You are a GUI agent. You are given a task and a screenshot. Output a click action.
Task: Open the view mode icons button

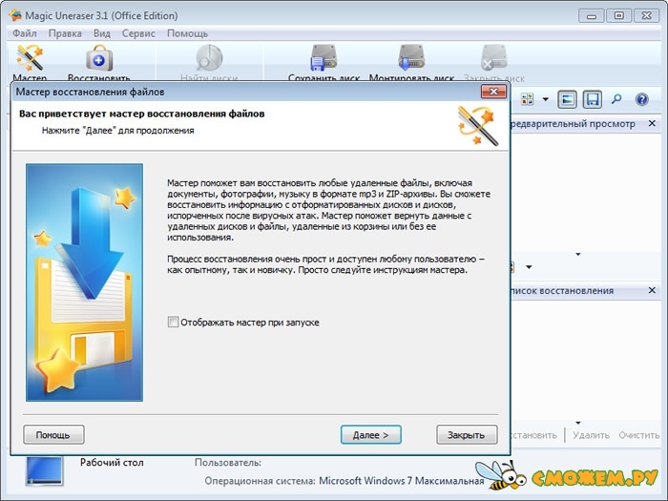[x=528, y=99]
